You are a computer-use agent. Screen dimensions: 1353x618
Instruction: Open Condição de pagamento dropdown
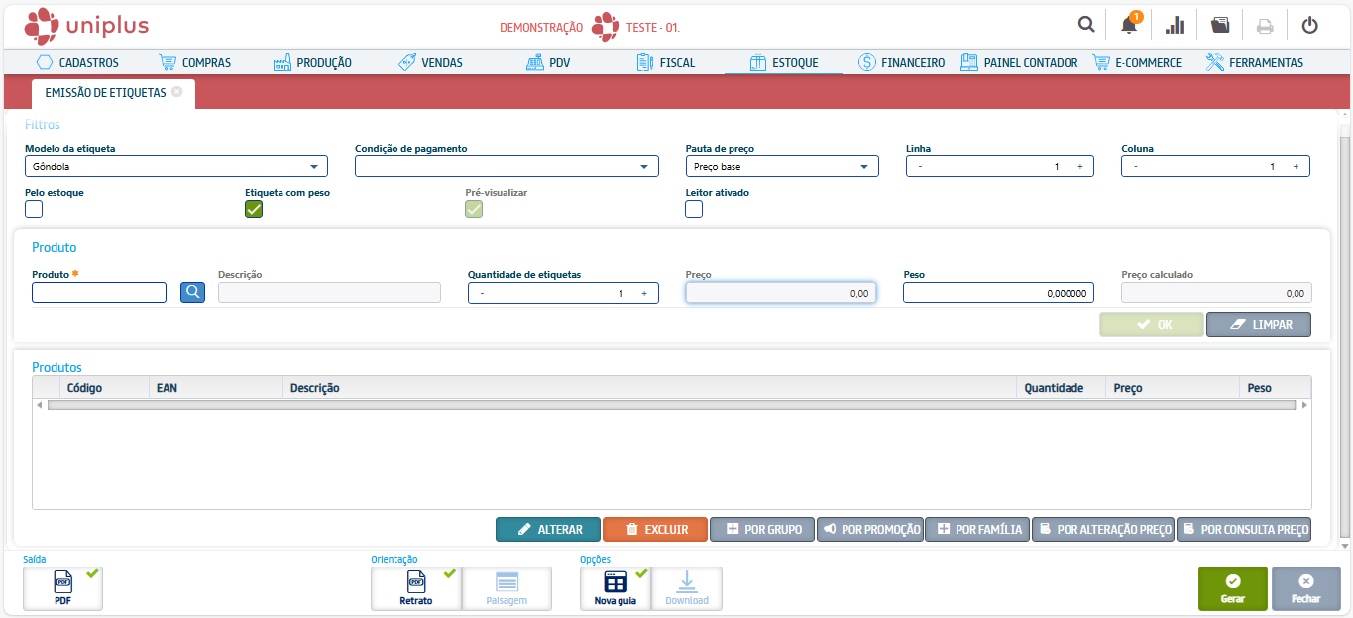coord(507,166)
